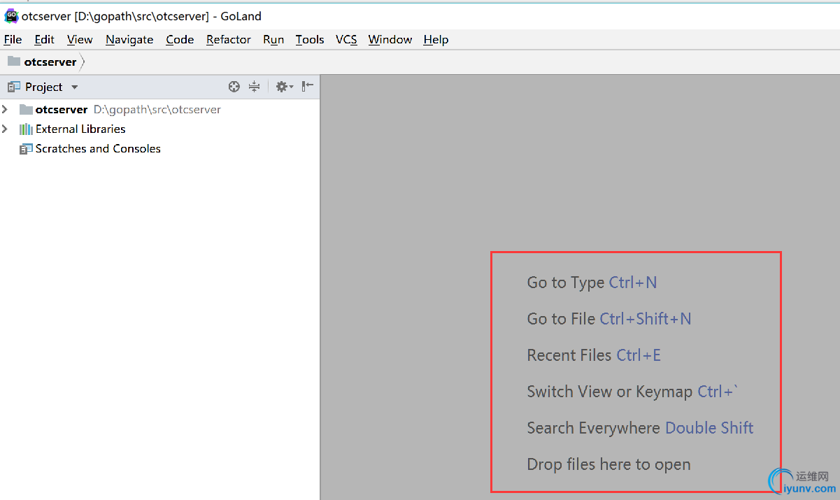
Task: Click the GoLand application icon in title bar
Action: (x=11, y=16)
